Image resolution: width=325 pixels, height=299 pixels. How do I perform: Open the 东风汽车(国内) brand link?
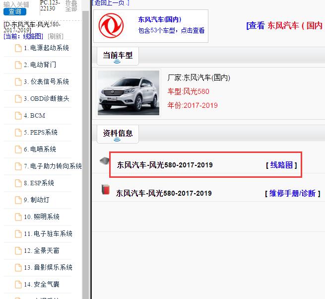pos(160,19)
